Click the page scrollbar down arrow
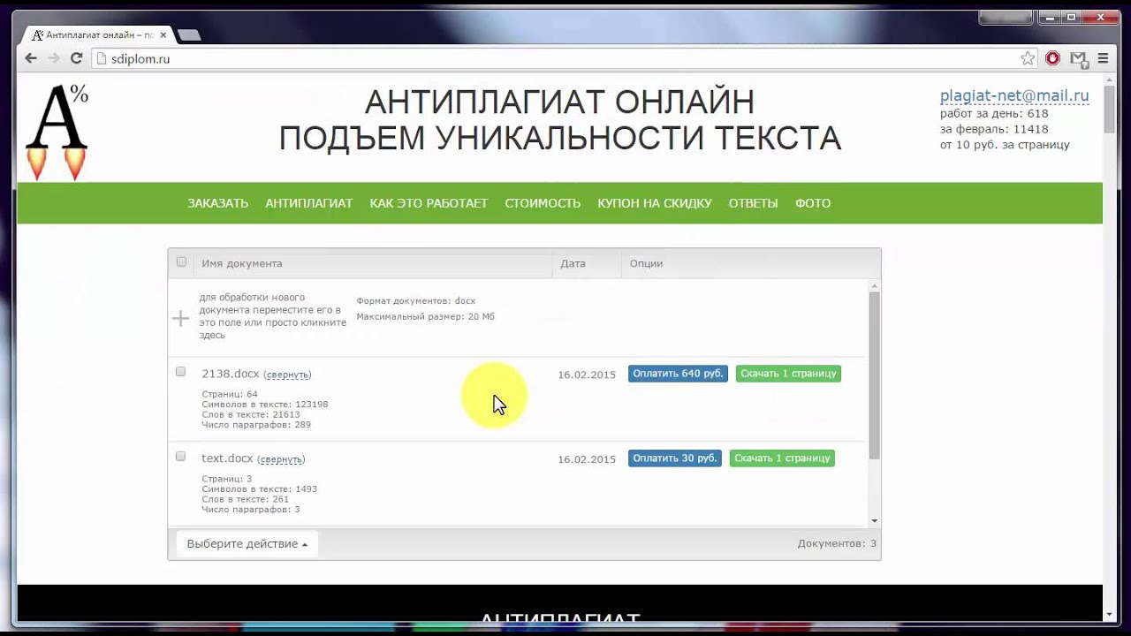Screen dimensions: 1131x636 click(1109, 615)
